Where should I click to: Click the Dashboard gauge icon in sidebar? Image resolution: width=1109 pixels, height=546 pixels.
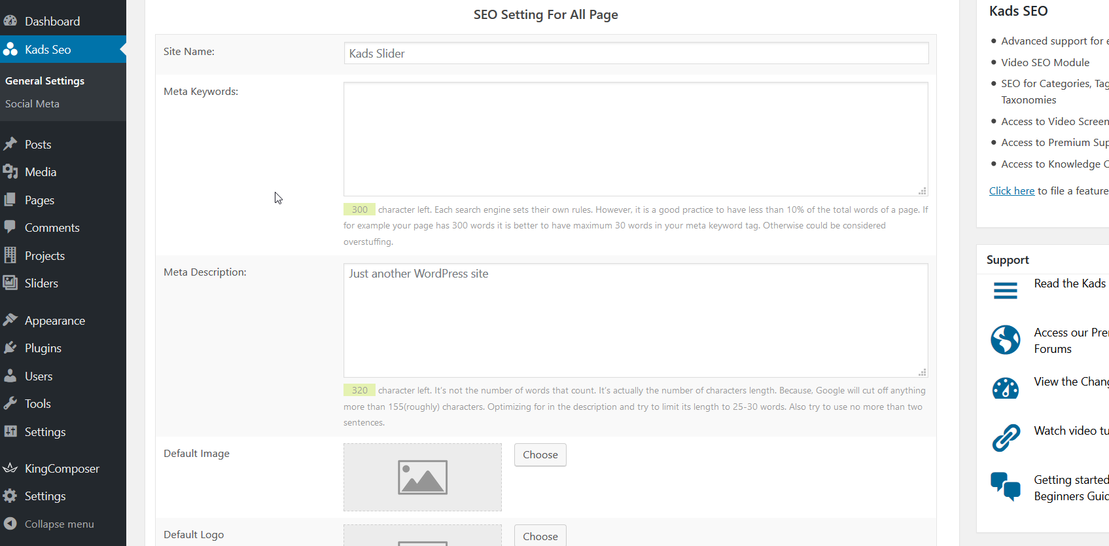pyautogui.click(x=10, y=21)
